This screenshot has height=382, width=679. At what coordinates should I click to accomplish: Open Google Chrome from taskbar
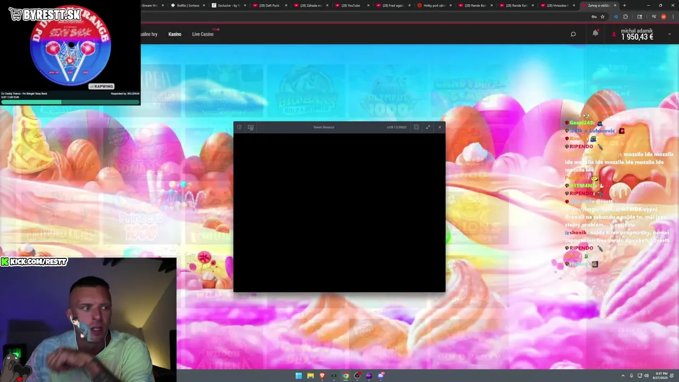point(345,376)
